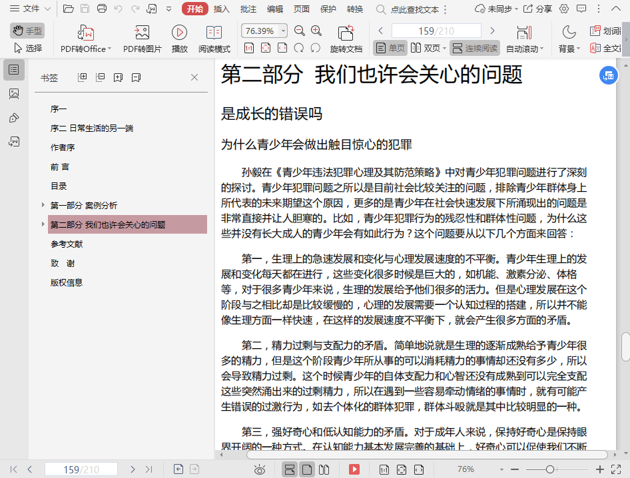Toggle eye-protection mode icon in status bar

point(260,469)
